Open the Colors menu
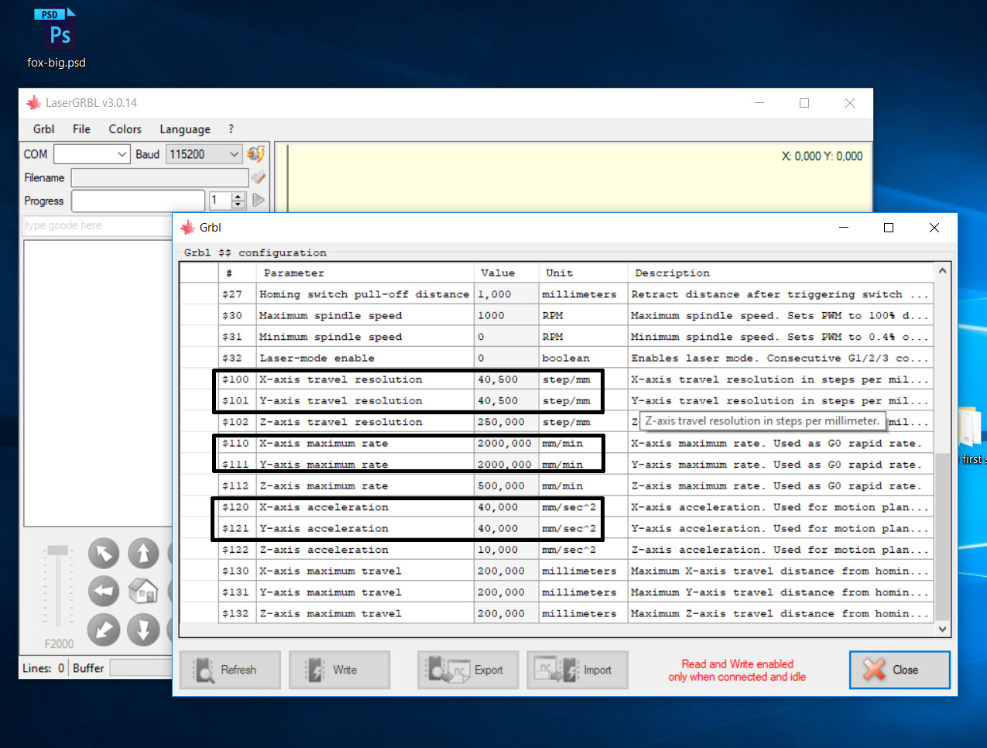 click(125, 129)
